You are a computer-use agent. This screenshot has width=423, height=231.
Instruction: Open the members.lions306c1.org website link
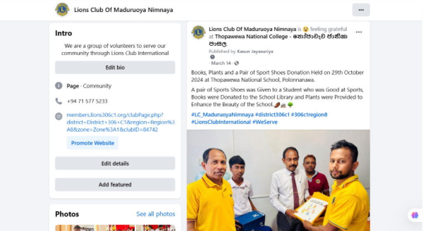click(121, 122)
